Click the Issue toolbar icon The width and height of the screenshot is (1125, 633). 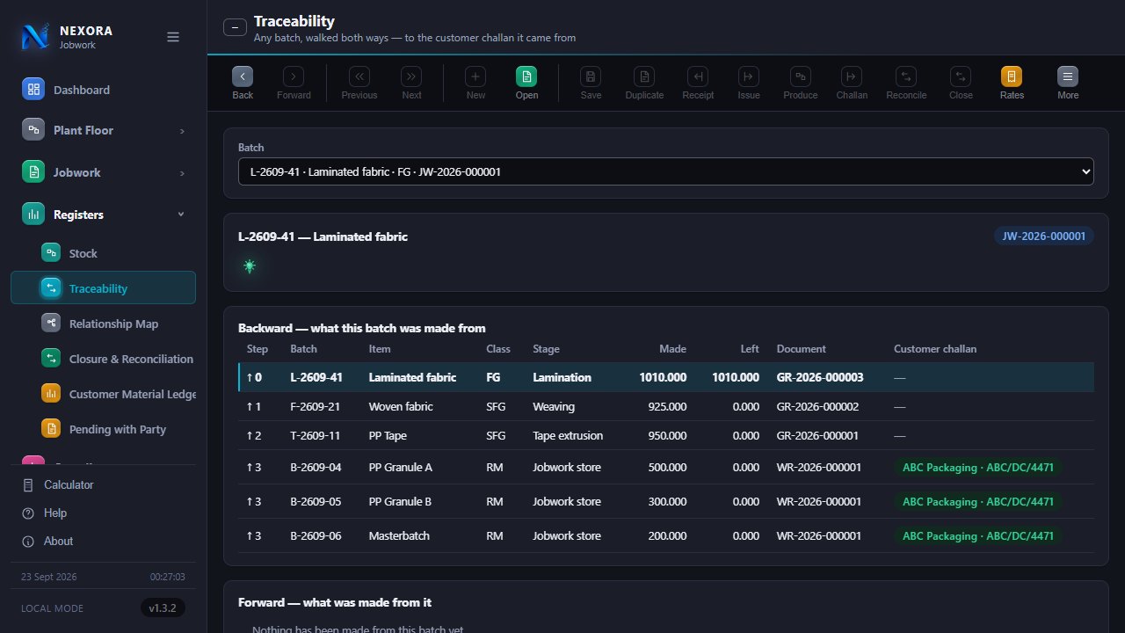pyautogui.click(x=749, y=76)
